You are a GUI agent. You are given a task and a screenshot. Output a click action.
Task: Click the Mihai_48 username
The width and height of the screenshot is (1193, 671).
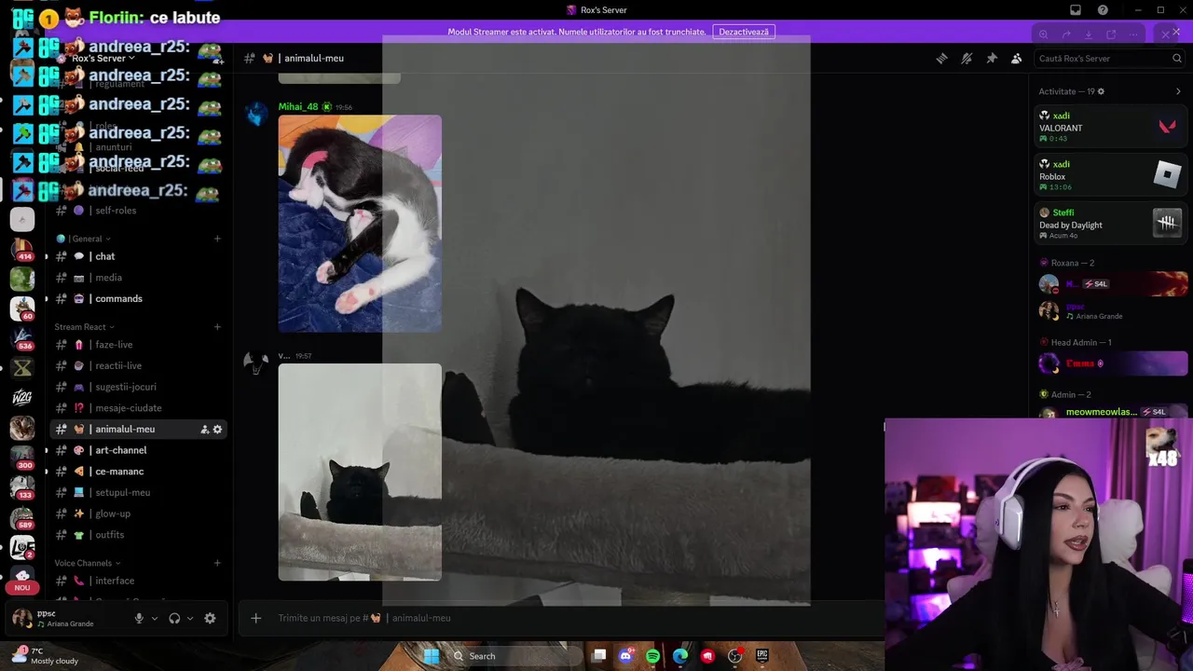click(x=298, y=107)
